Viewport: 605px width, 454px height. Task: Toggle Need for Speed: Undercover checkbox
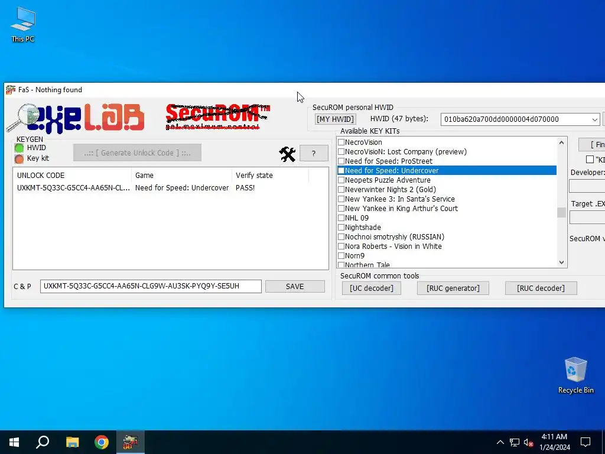click(341, 171)
